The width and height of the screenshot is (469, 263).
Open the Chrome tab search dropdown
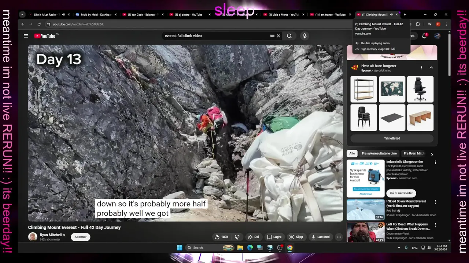(x=22, y=15)
